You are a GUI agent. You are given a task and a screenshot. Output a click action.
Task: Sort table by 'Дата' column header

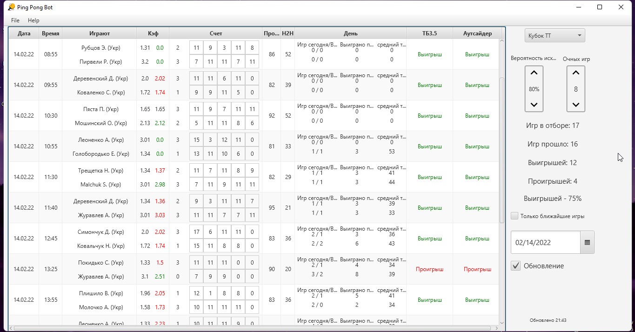point(24,33)
